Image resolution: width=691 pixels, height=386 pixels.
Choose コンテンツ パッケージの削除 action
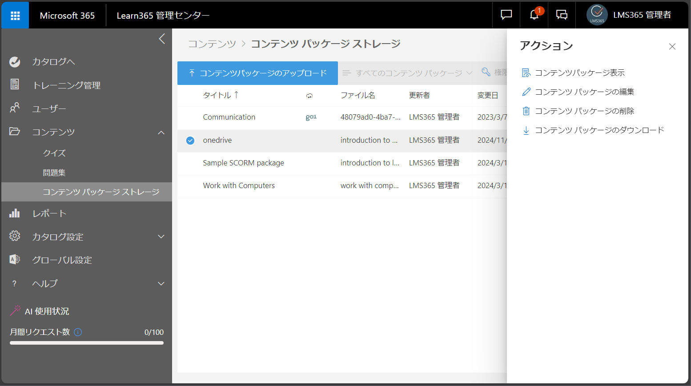click(x=584, y=111)
